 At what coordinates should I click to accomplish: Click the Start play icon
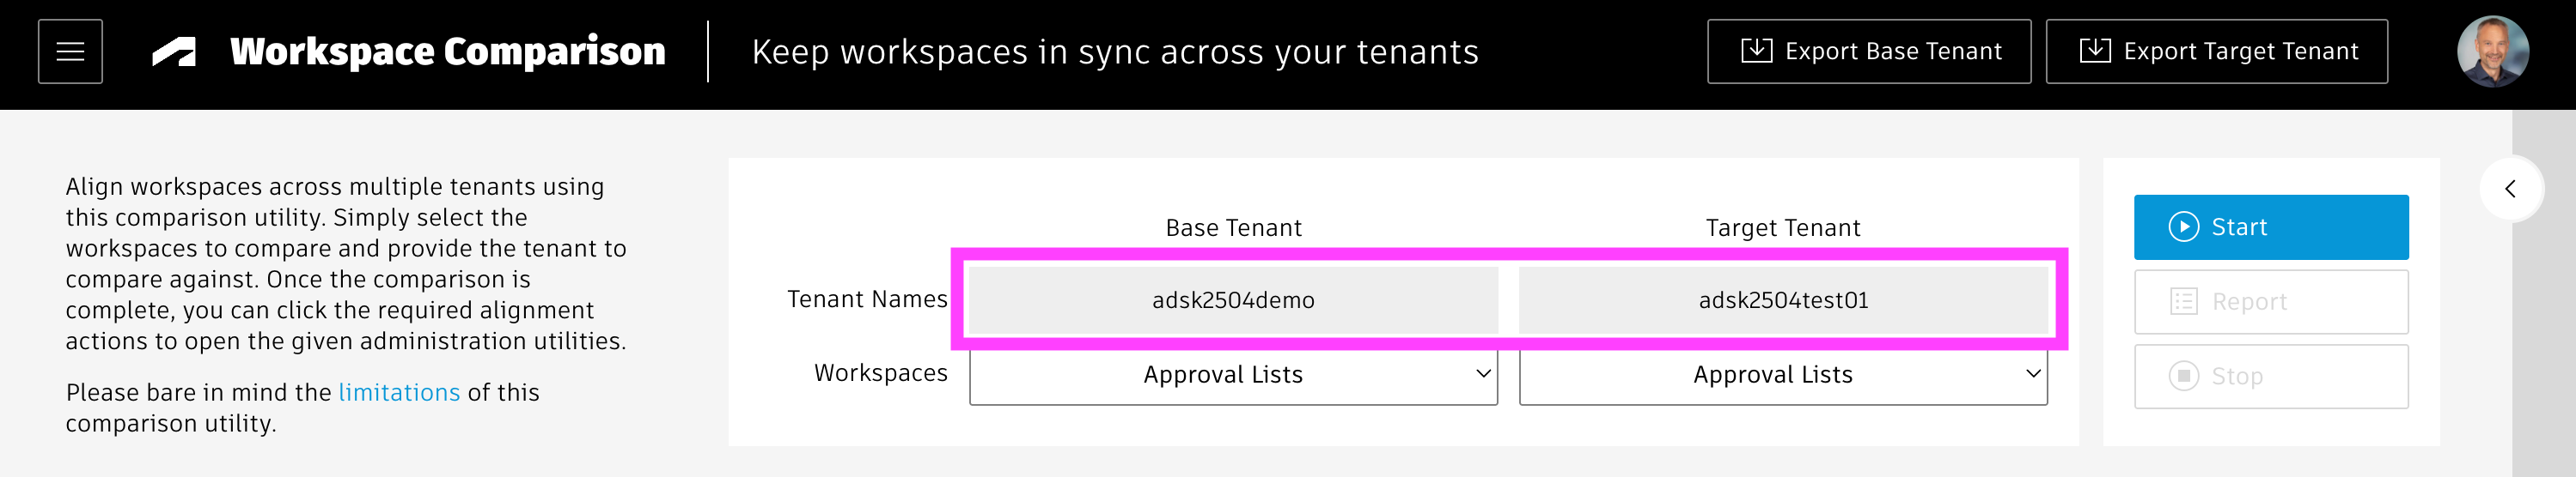click(x=2183, y=227)
